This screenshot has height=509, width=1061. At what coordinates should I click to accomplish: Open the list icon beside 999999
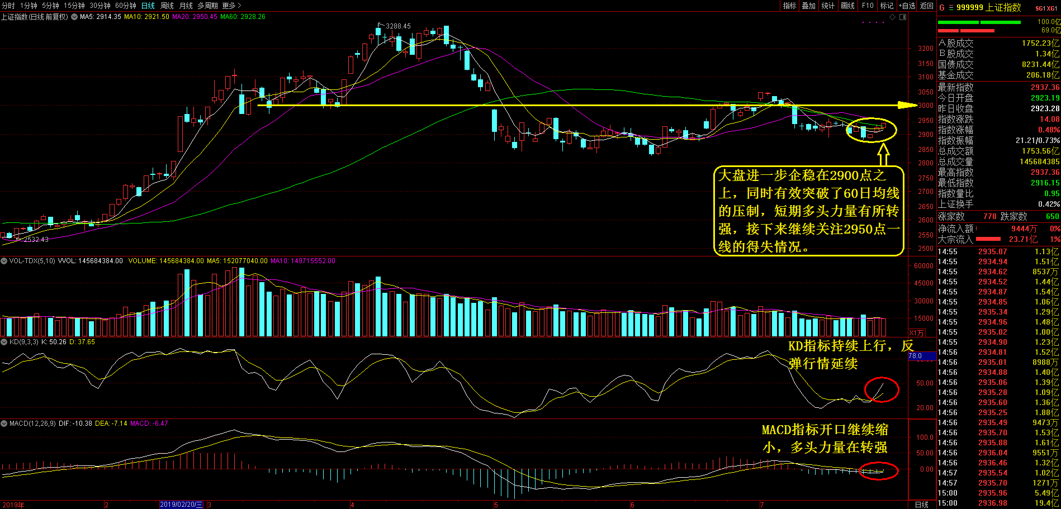951,7
